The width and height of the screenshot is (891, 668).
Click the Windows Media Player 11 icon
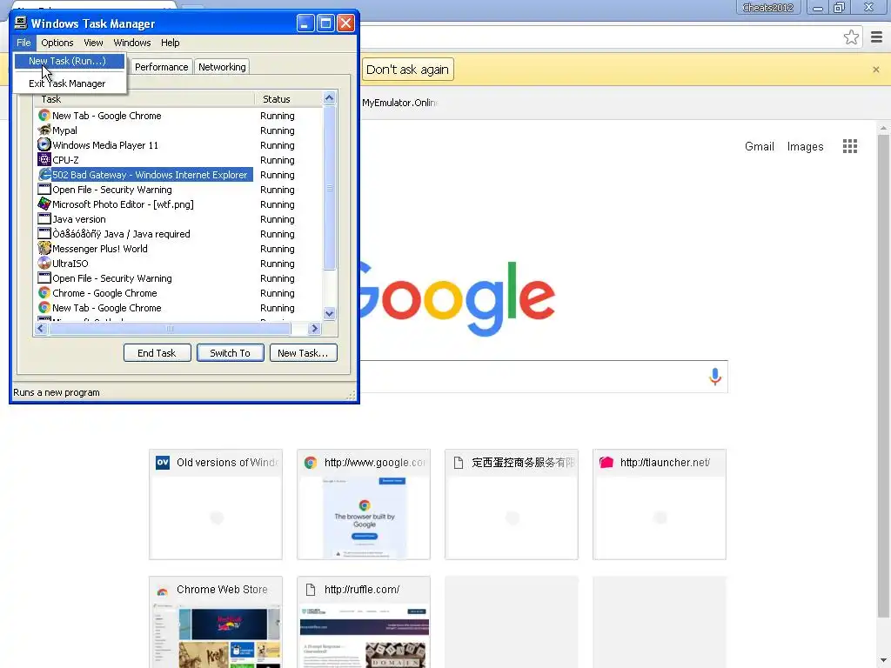[x=44, y=145]
